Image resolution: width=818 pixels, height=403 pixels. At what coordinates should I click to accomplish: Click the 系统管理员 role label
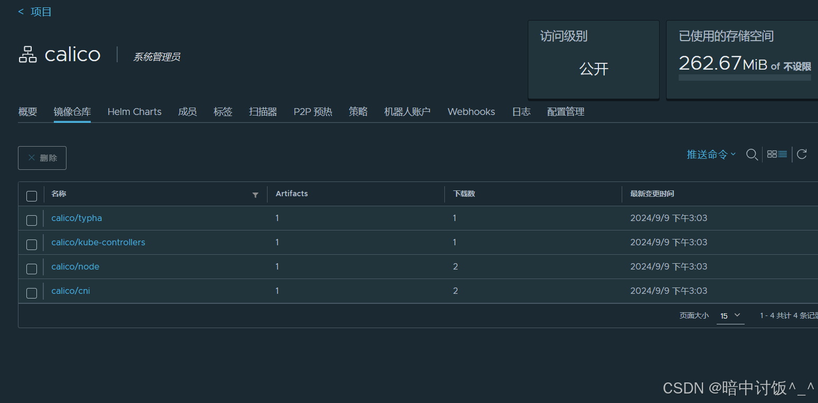(157, 56)
